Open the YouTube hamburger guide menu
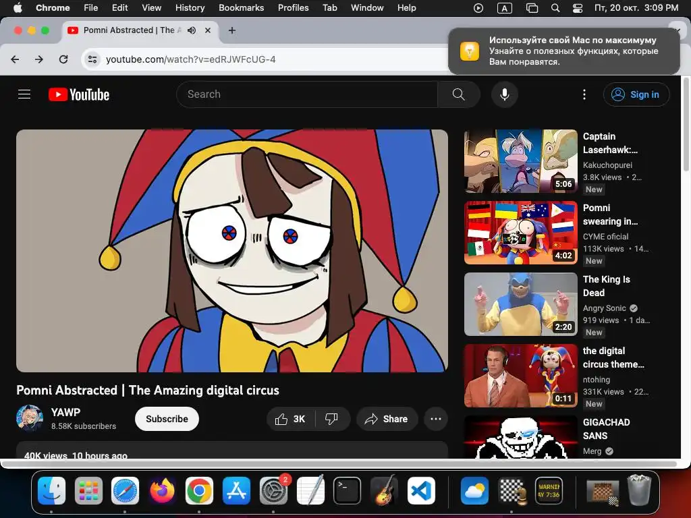691x518 pixels. (24, 94)
